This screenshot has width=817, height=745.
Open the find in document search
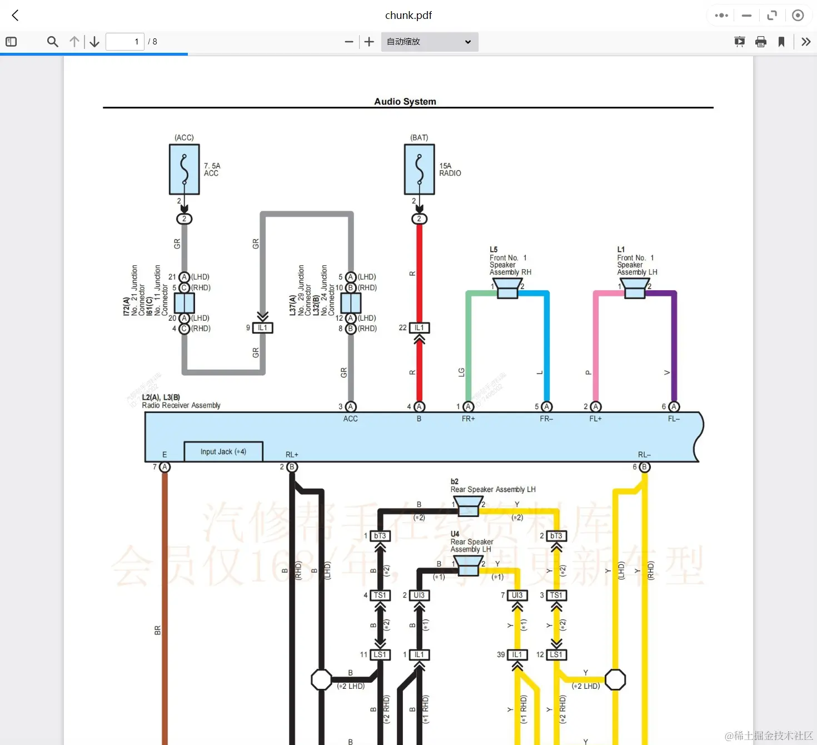point(53,42)
